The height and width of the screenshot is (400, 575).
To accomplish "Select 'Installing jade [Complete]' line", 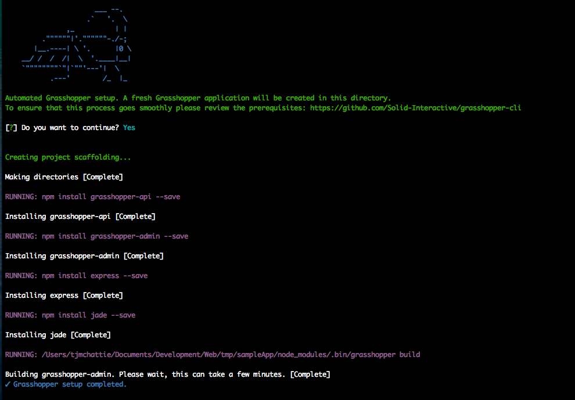I will pyautogui.click(x=58, y=335).
